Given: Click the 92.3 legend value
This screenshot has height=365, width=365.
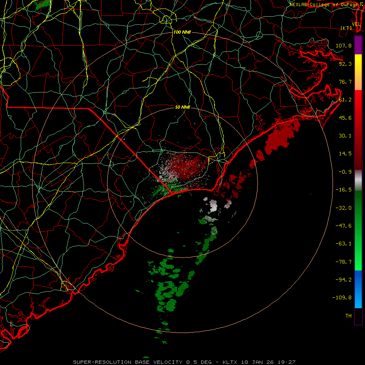Looking at the screenshot, I should click(345, 64).
